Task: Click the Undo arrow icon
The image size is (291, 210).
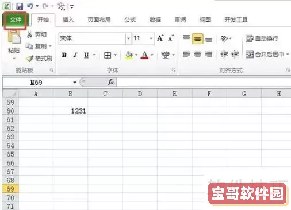Action: (30, 6)
